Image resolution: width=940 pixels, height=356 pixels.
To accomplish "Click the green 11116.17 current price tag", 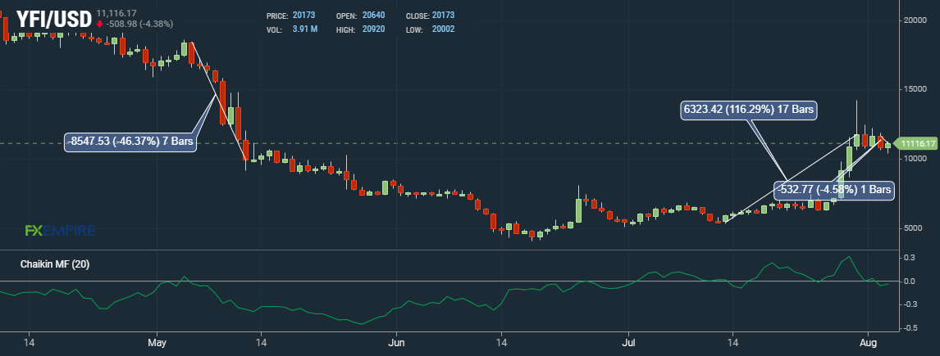I will click(916, 143).
